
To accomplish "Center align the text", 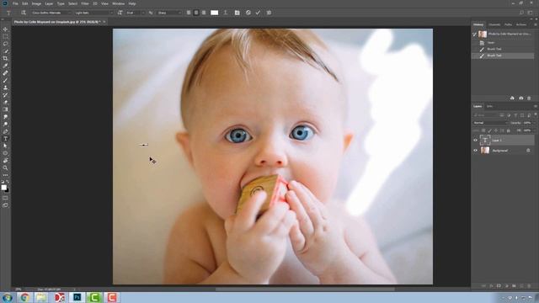I will (196, 13).
